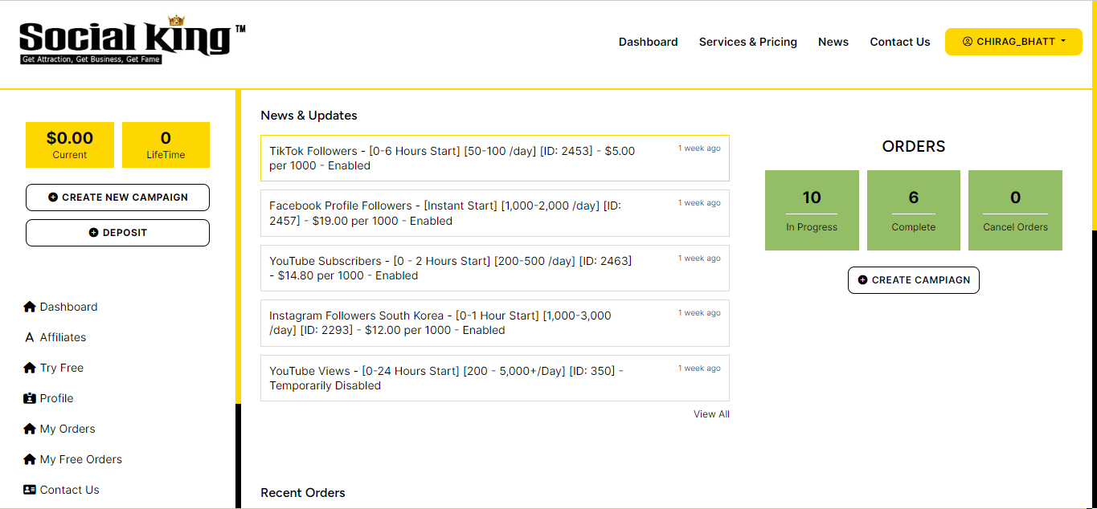Screen dimensions: 1097x509
Task: Open Dashboard from the sidebar menu
Action: [61, 307]
